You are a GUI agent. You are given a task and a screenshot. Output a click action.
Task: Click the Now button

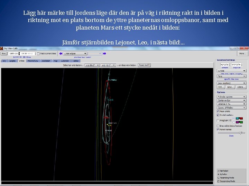pyautogui.click(x=4, y=54)
